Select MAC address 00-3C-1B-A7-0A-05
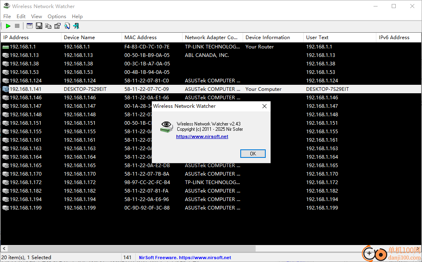The image size is (422, 262). click(147, 64)
